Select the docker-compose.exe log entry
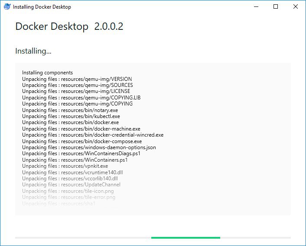Viewport: 306px width, 246px height. click(82, 141)
